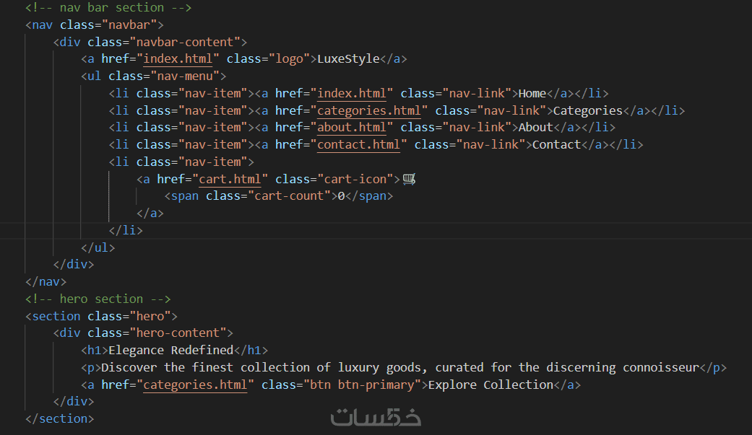Place cursor on LuxeStyle text

[348, 59]
